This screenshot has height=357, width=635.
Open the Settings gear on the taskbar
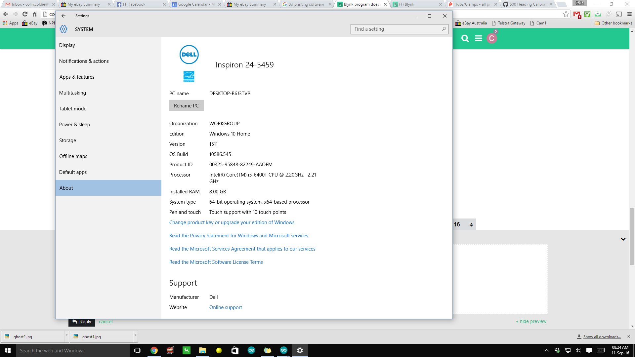click(300, 350)
